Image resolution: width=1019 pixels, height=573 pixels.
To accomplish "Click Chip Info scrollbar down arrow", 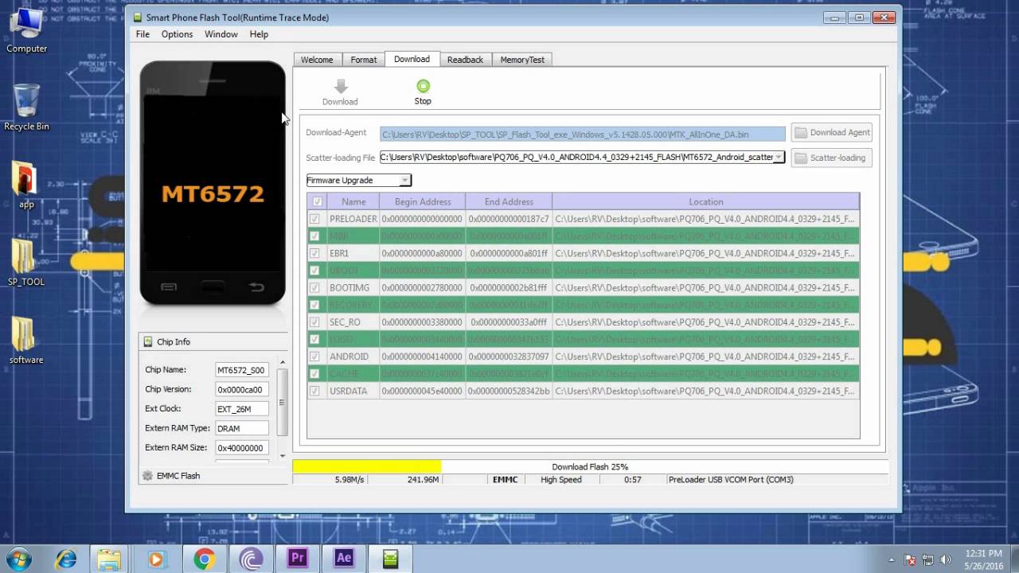I will click(x=283, y=456).
